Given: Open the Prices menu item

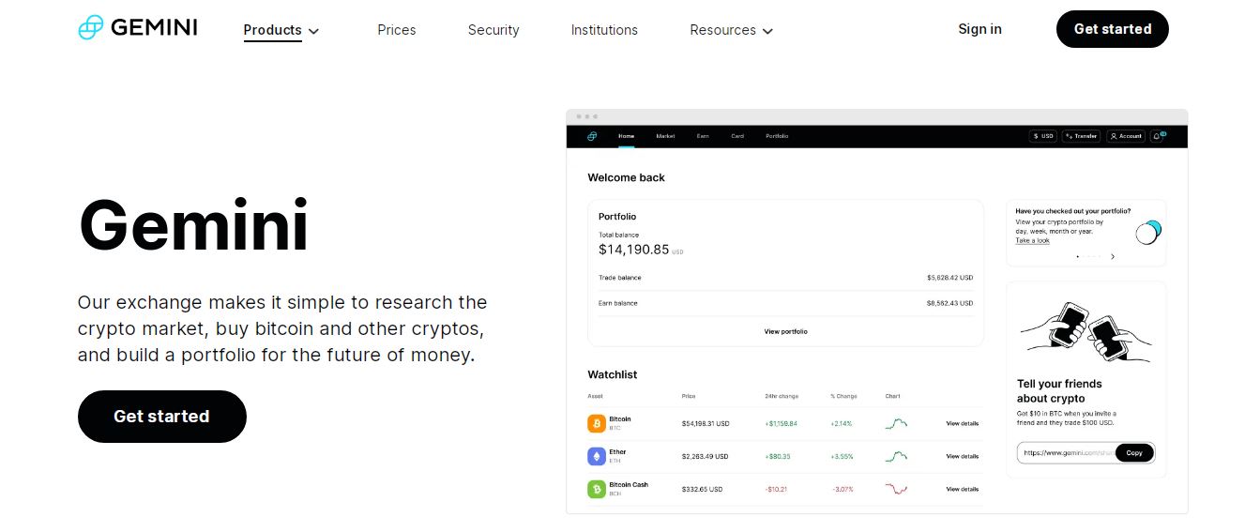Looking at the screenshot, I should pos(397,30).
